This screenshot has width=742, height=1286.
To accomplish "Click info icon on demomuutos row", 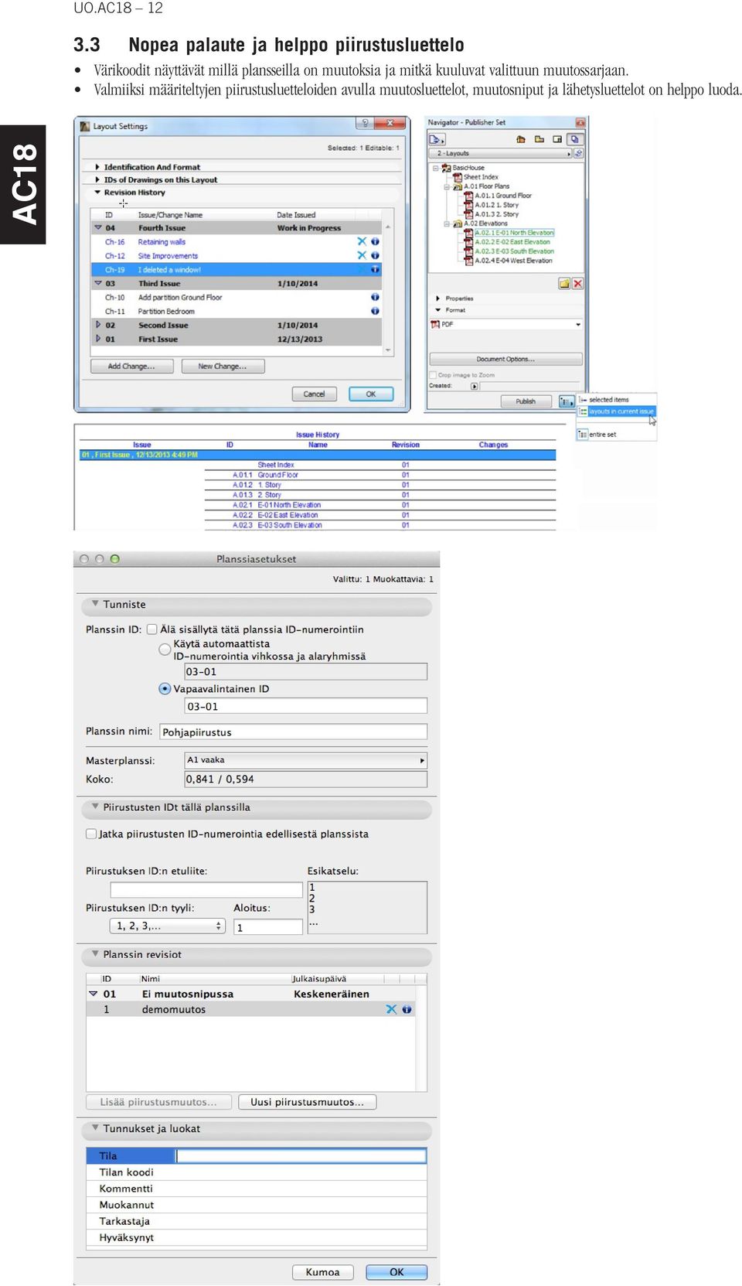I will (x=407, y=1009).
